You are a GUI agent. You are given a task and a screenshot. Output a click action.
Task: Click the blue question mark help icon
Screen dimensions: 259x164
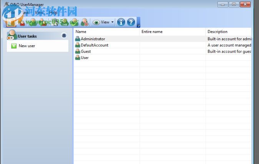(x=131, y=22)
